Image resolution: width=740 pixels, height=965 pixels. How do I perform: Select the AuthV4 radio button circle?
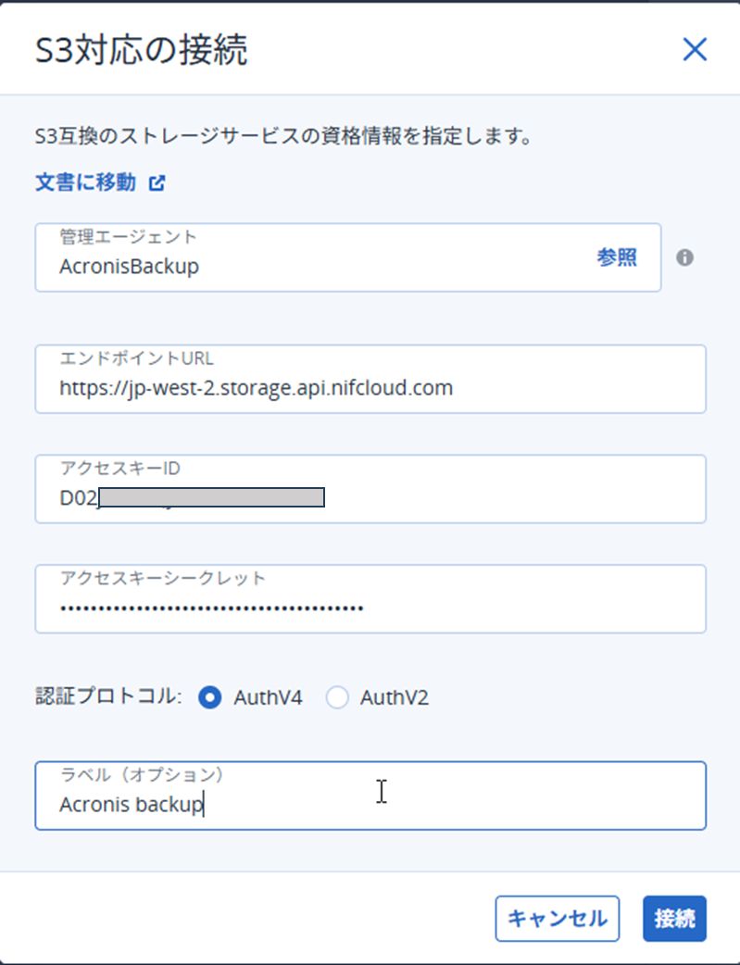[210, 697]
